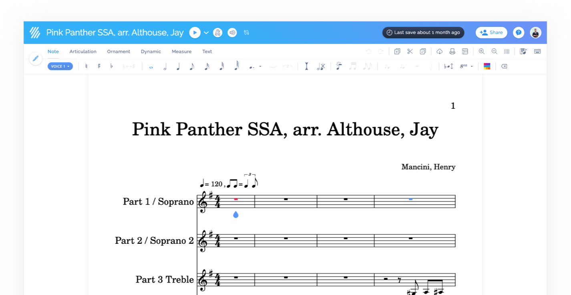Select the Part 1 / Soprano label
Viewport: 571px width, 295px height.
158,201
